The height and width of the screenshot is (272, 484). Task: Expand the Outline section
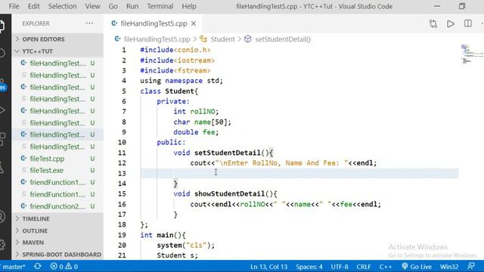pyautogui.click(x=57, y=230)
